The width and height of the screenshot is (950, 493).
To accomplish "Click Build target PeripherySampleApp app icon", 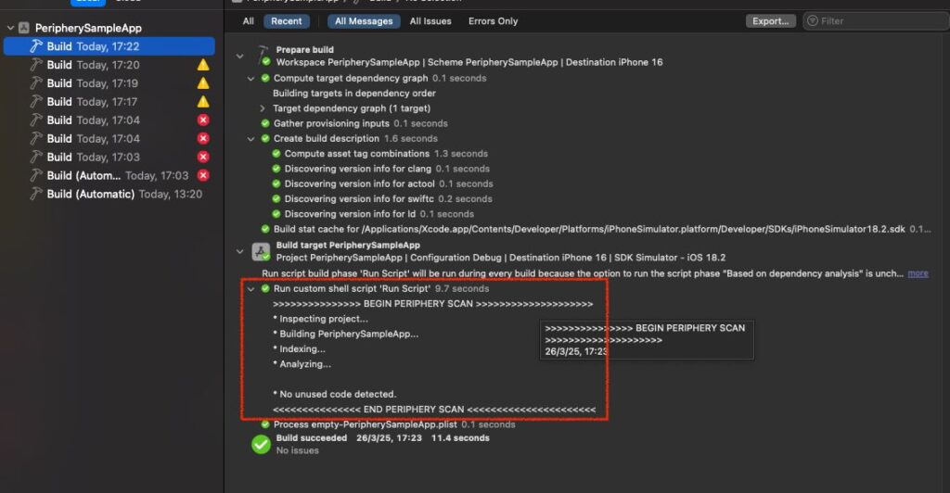I will 261,252.
